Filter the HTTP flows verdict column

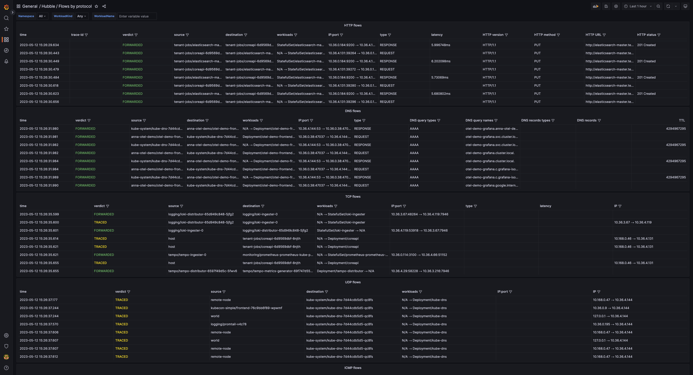pos(136,35)
